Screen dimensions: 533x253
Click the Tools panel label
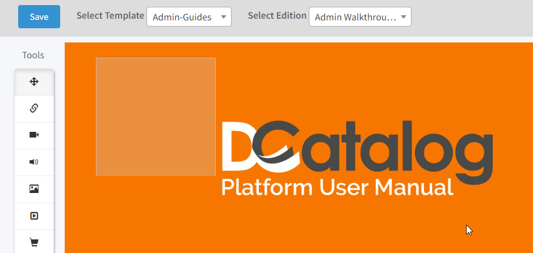coord(33,55)
